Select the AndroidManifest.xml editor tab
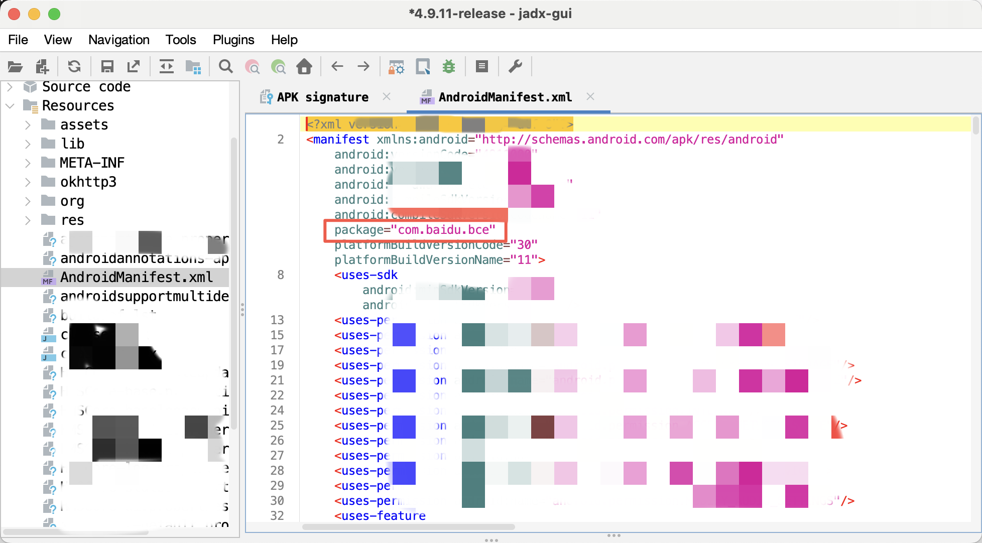 coord(505,97)
